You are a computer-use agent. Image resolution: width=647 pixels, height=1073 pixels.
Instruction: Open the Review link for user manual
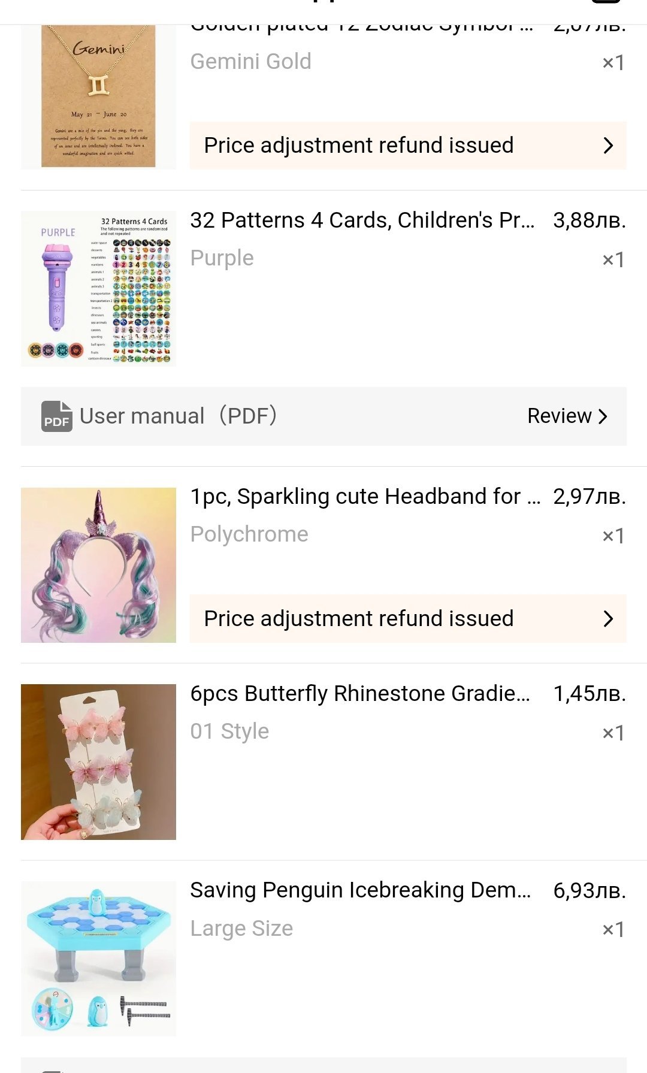pyautogui.click(x=560, y=416)
